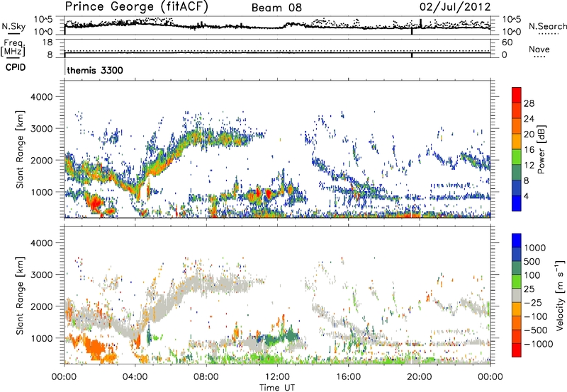Click the 'N.Search' legend label
Viewport: 567px width, 392px height.
pos(547,26)
